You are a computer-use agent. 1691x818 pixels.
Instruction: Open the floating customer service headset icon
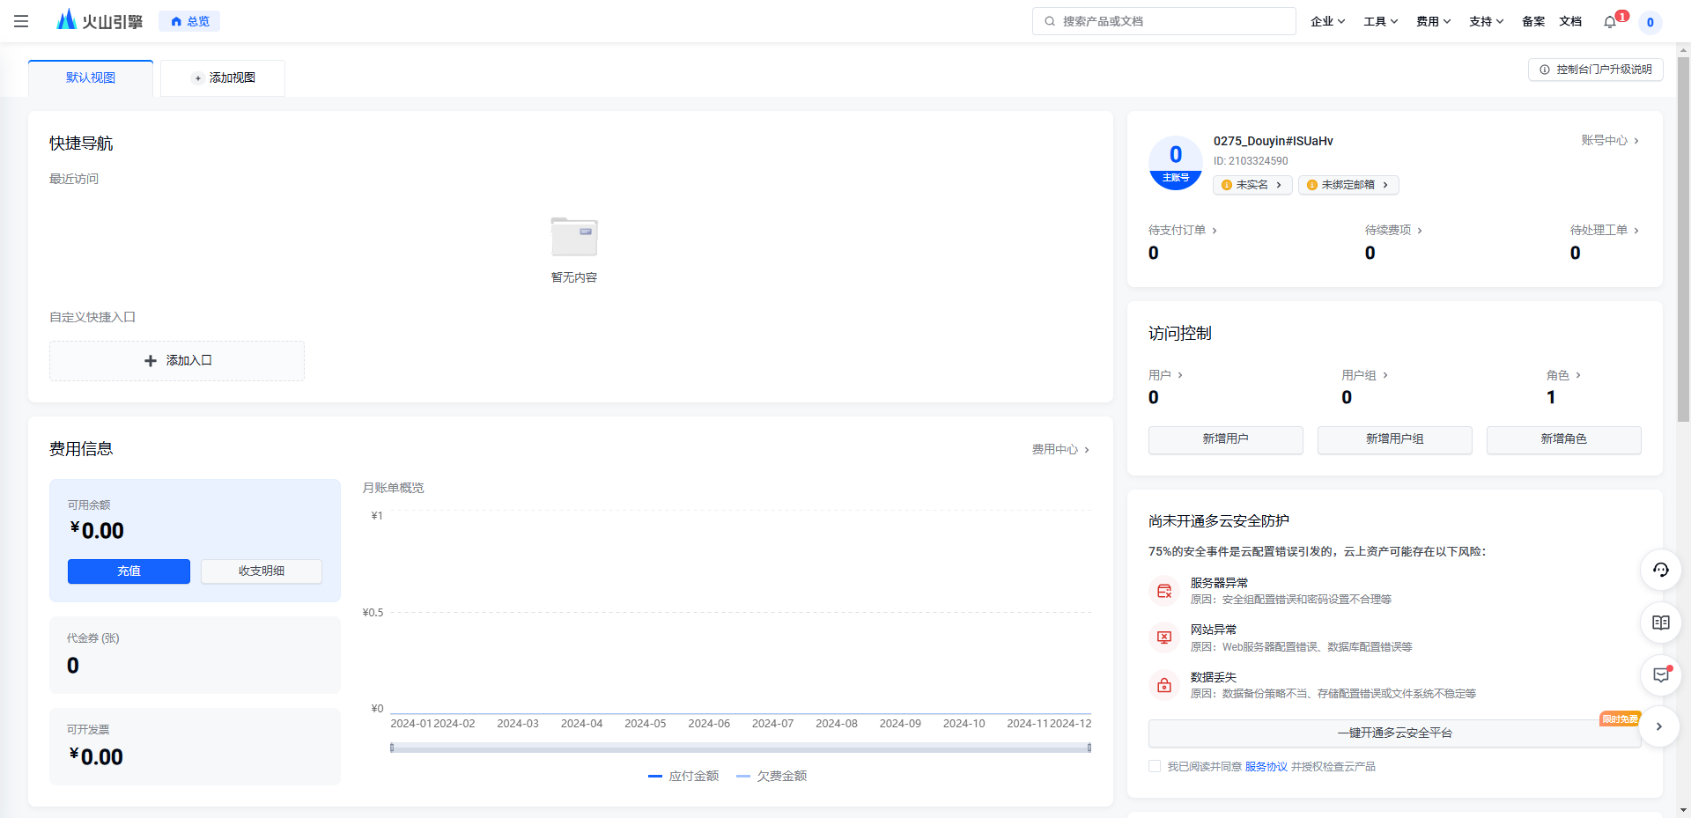tap(1660, 570)
